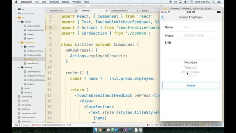Expand the ios folder
236x133 pixels.
[16, 9]
